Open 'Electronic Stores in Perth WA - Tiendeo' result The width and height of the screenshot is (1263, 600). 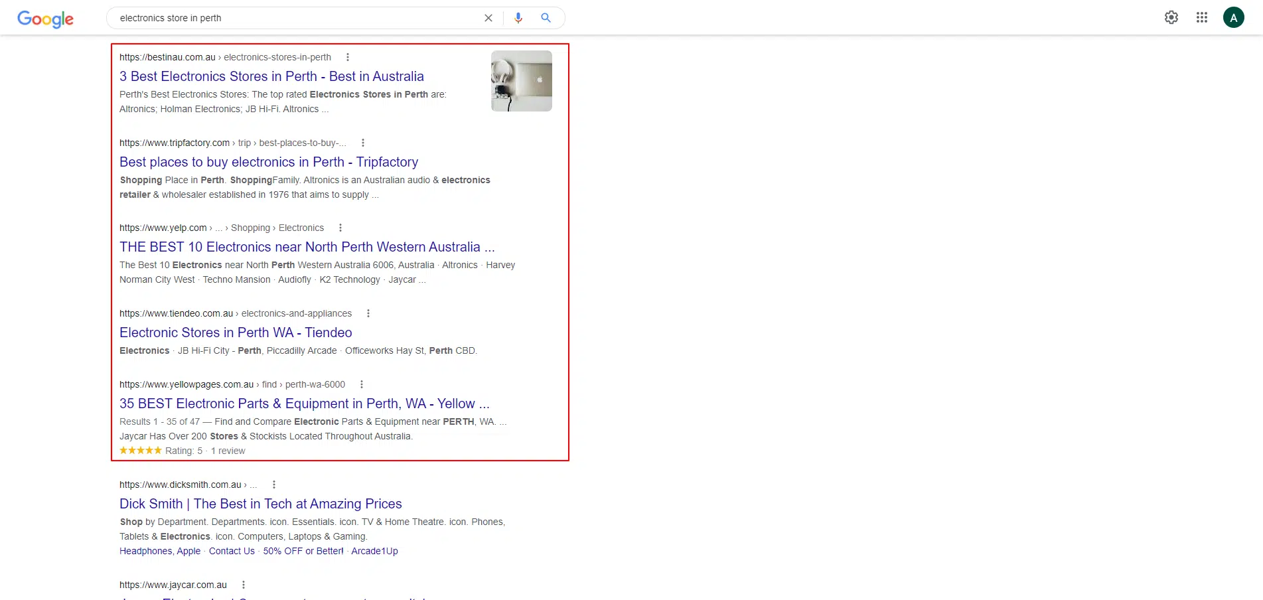pyautogui.click(x=236, y=333)
